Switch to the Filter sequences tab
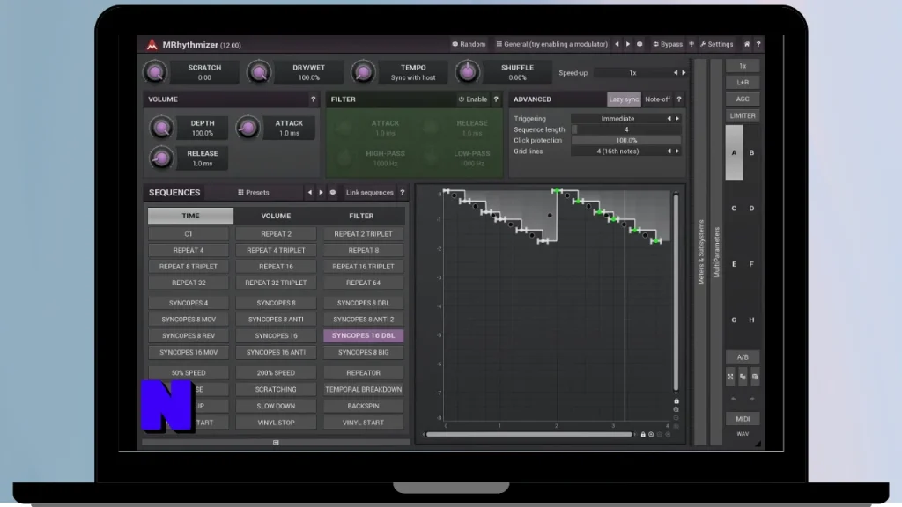 point(361,216)
